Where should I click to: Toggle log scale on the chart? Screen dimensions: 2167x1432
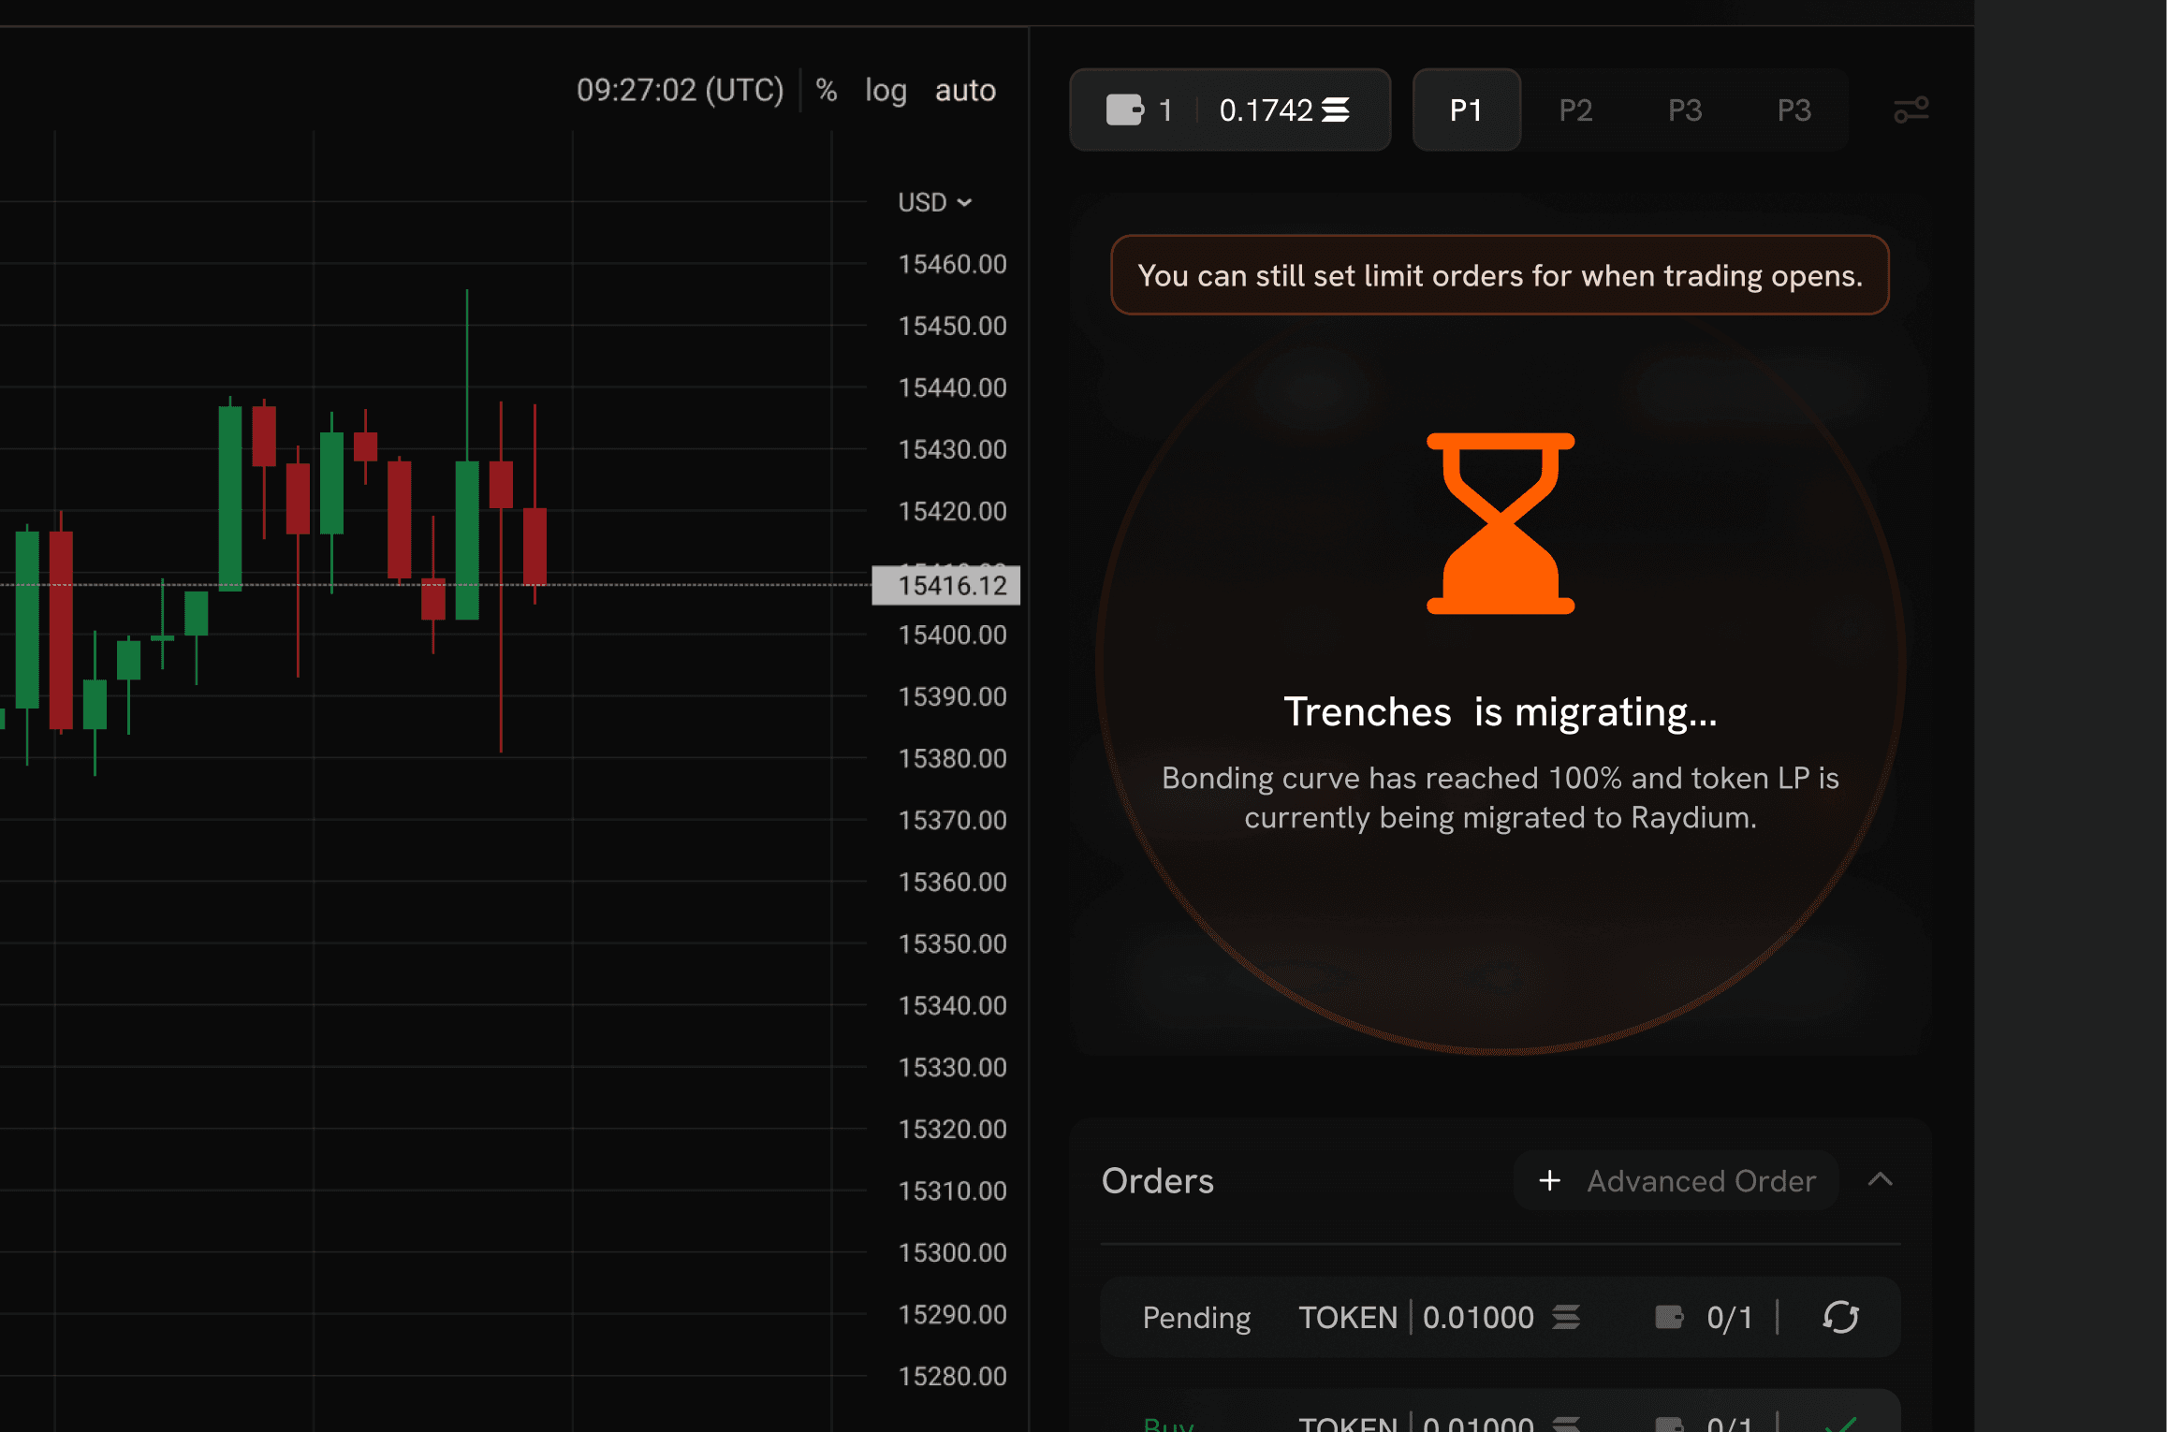[886, 90]
